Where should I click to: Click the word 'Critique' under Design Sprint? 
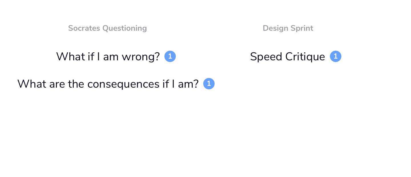[x=305, y=57]
